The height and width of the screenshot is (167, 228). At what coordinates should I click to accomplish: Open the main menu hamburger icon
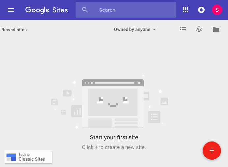tap(11, 10)
